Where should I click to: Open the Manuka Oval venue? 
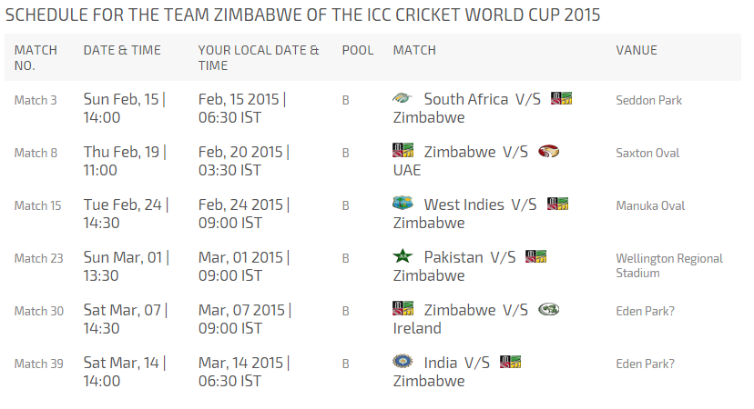[x=650, y=206]
